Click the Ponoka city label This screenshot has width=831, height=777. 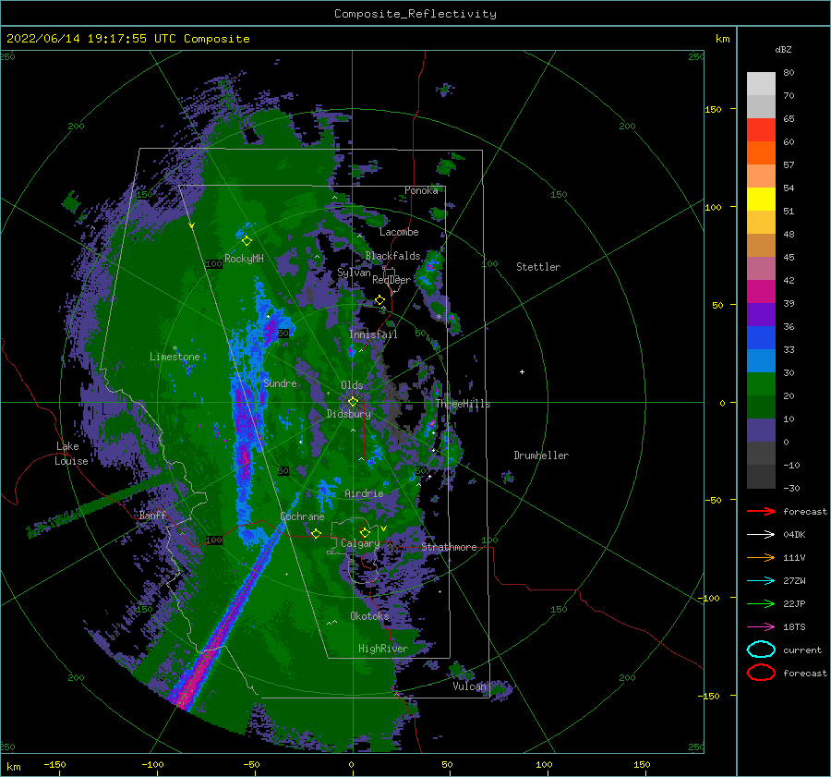(x=421, y=190)
